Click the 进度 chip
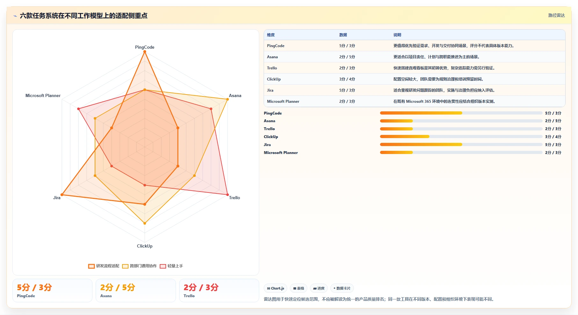 coord(319,288)
